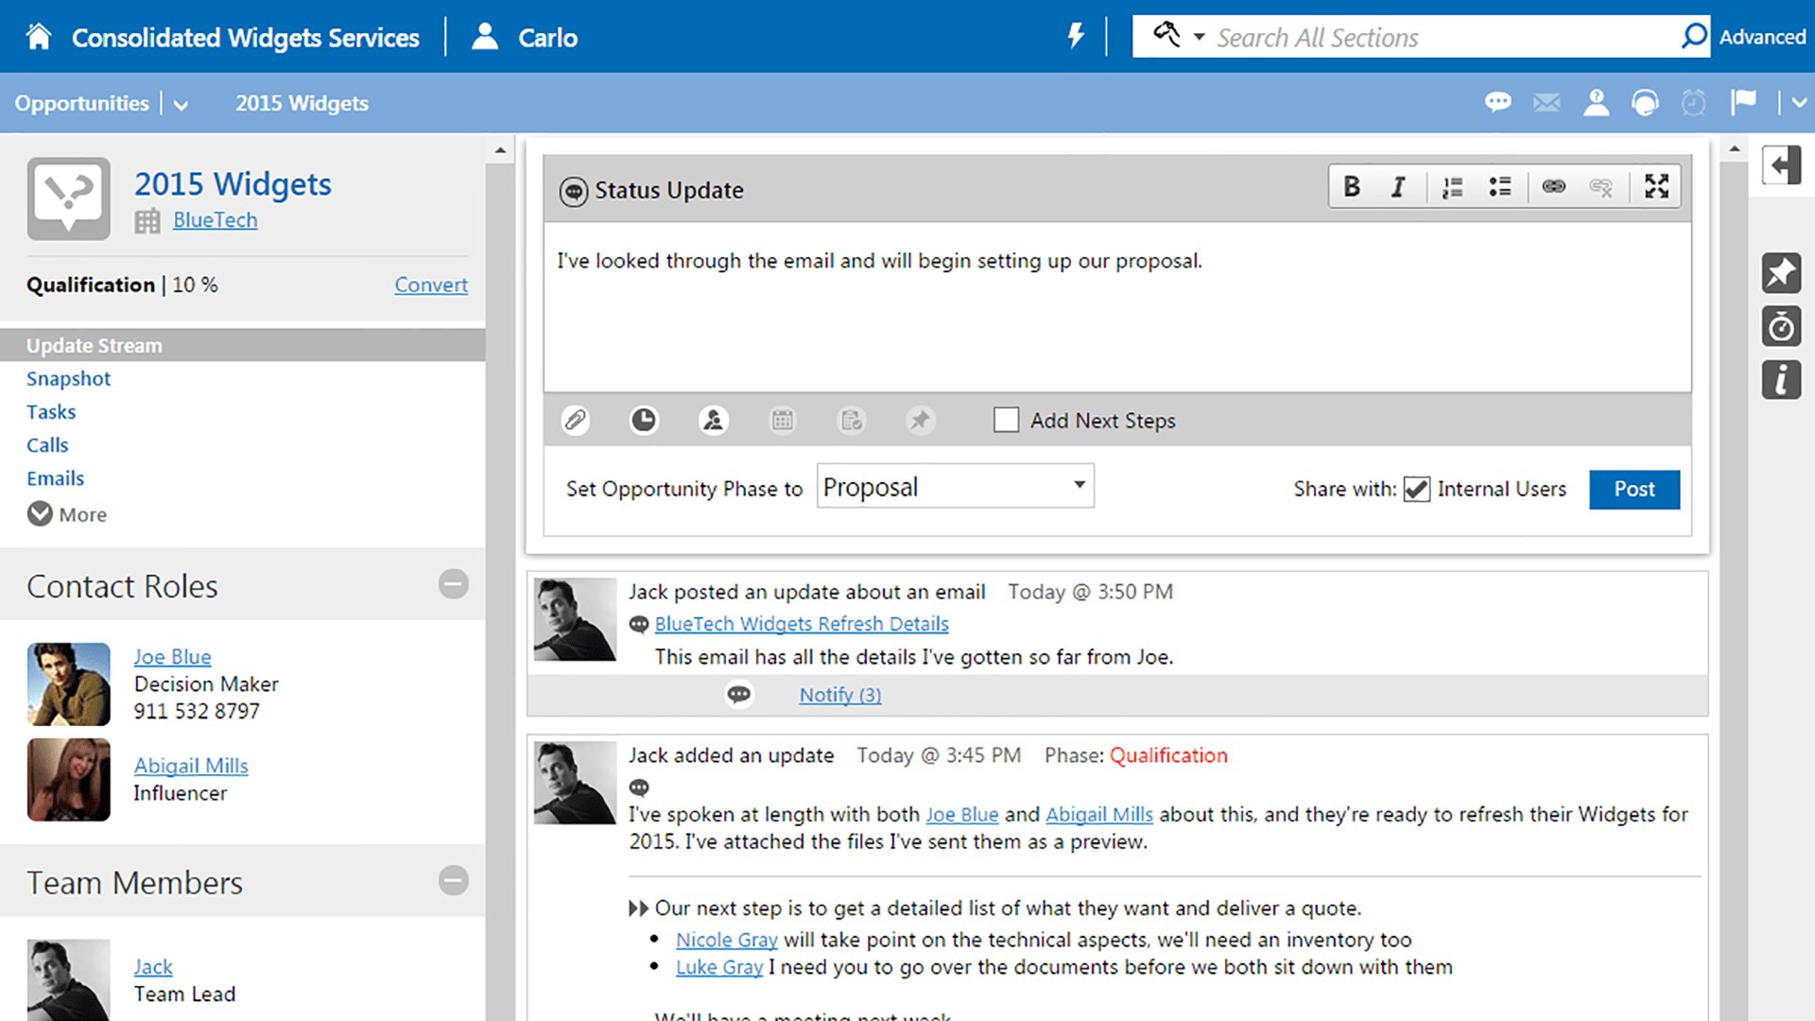Open the Convert link
The height and width of the screenshot is (1021, 1815).
[x=430, y=285]
